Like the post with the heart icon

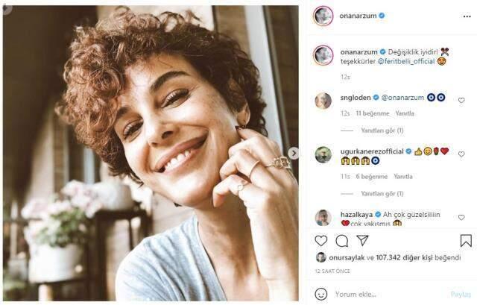pos(321,241)
